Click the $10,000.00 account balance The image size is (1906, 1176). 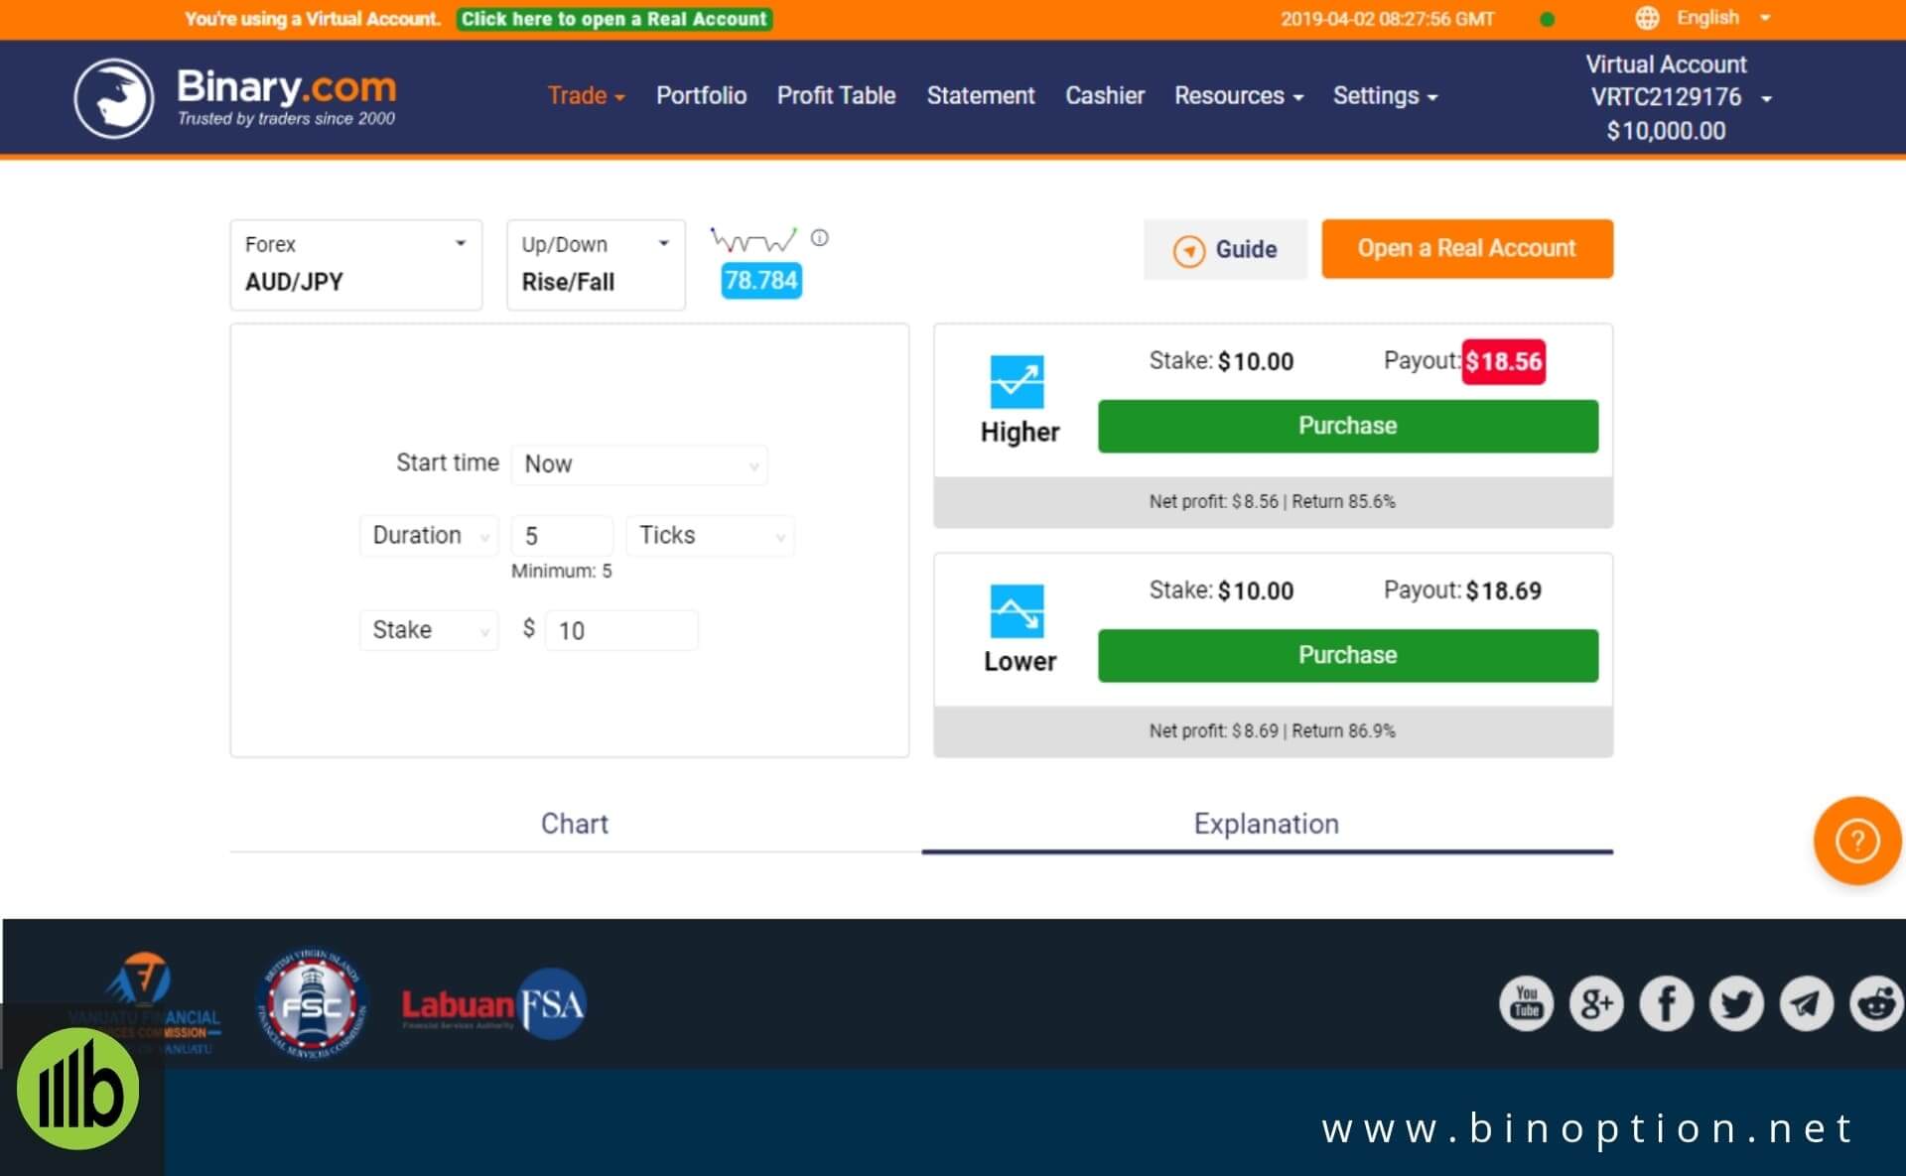1666,131
